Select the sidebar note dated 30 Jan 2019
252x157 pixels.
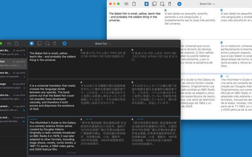click(13, 86)
